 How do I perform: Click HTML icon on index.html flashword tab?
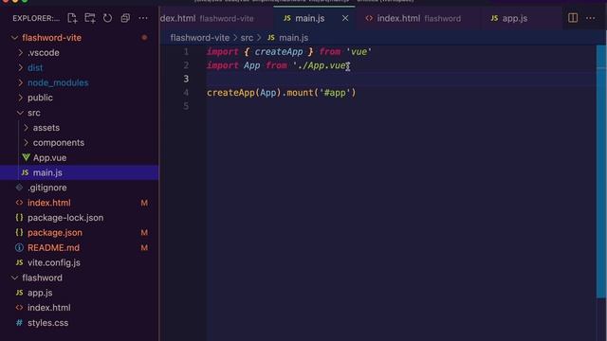click(x=369, y=18)
